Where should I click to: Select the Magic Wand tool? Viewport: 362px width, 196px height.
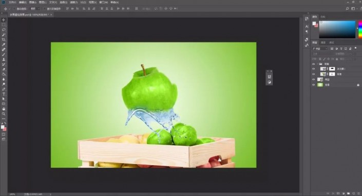point(4,35)
